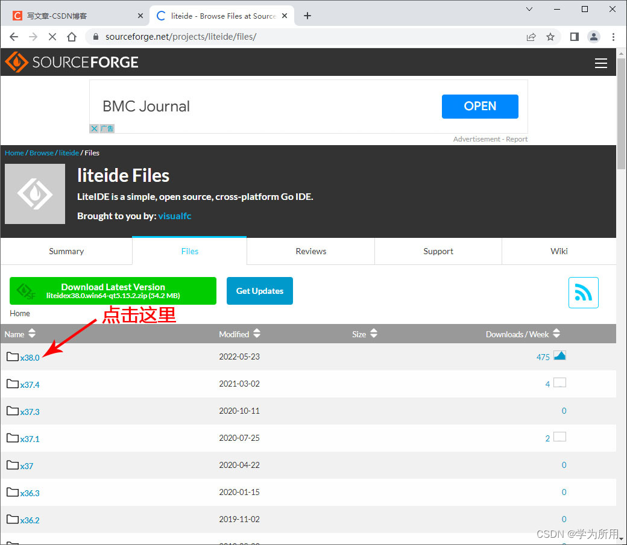Viewport: 627px width, 545px height.
Task: Click the x36.3 folder icon
Action: tap(13, 492)
